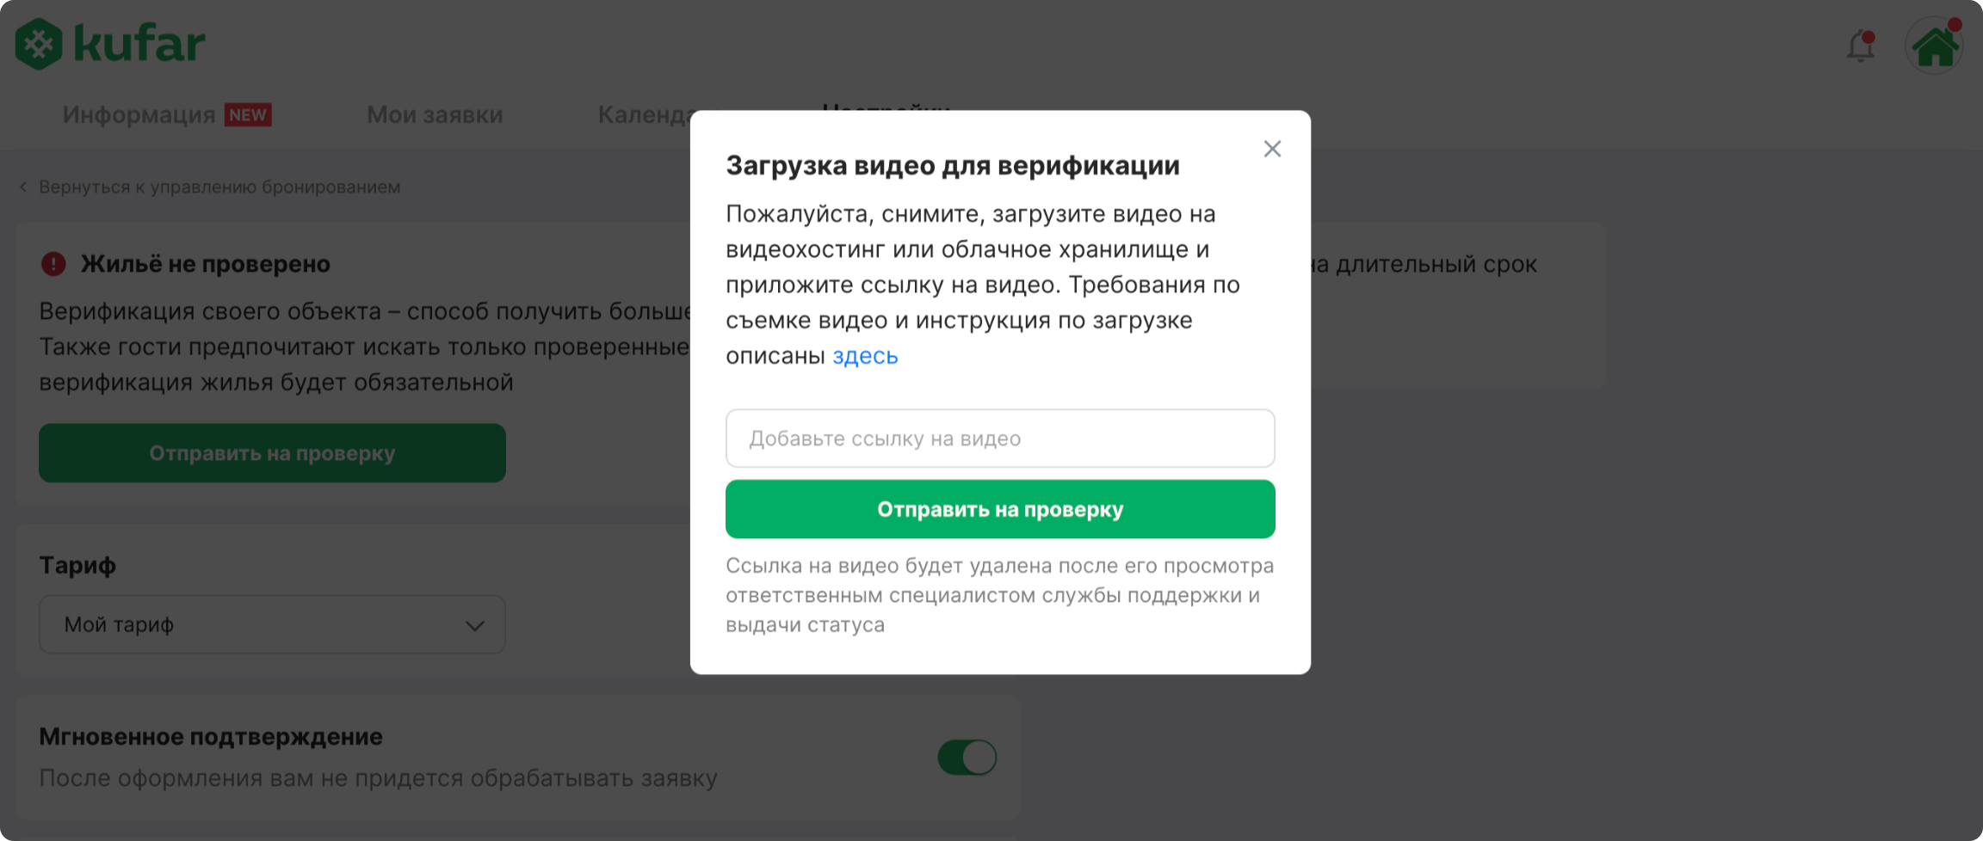Click the Добавьте ссылку на видео field
The height and width of the screenshot is (841, 1983).
[x=1000, y=439]
